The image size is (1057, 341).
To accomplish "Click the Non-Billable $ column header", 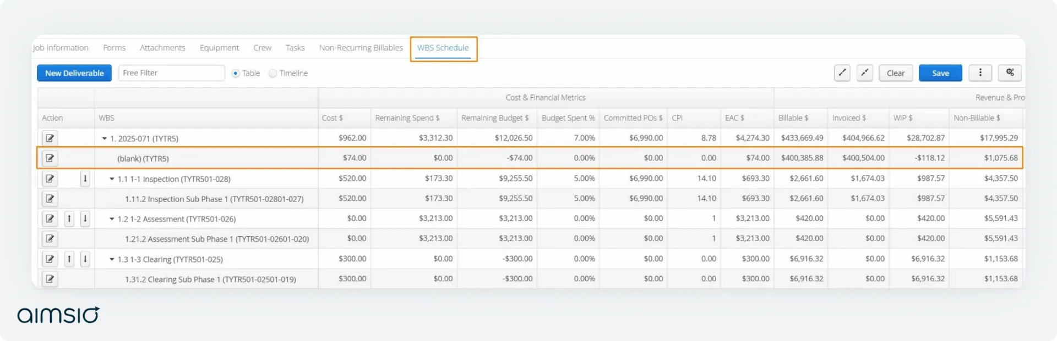I will [986, 118].
